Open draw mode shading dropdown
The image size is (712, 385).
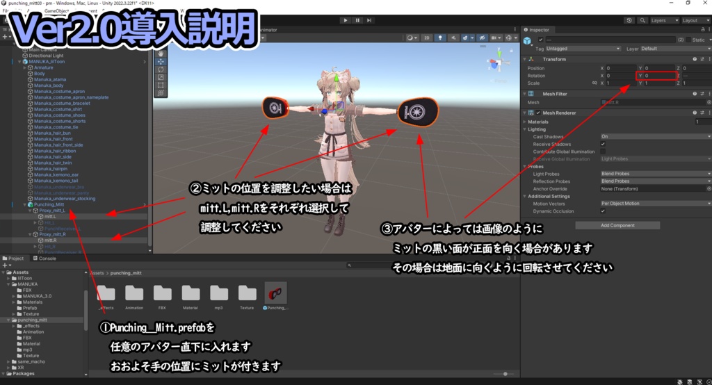tap(412, 38)
